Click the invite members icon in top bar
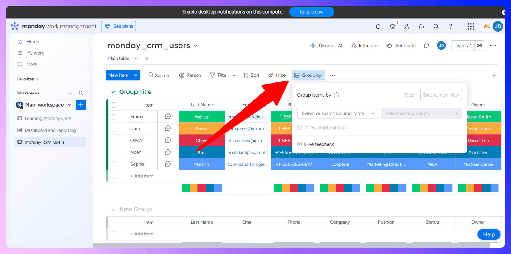 tap(407, 27)
